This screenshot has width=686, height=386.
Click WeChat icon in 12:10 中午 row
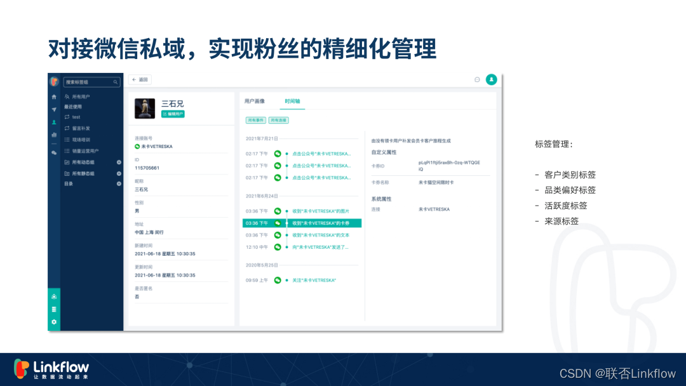tap(278, 247)
